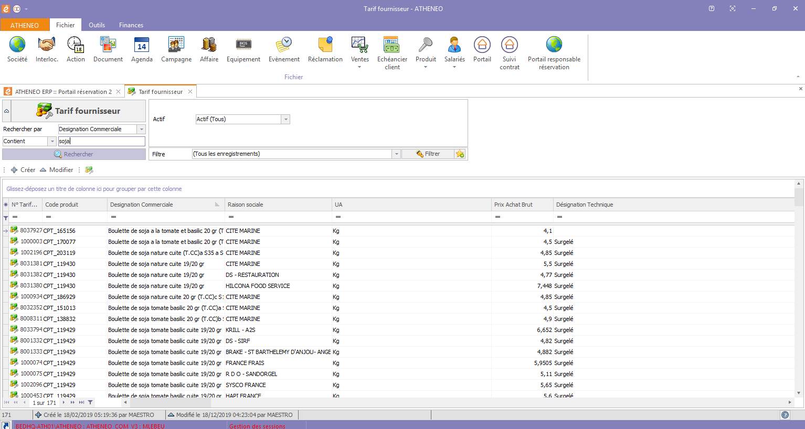
Task: Click Modifier to edit the tarif
Action: pos(57,170)
